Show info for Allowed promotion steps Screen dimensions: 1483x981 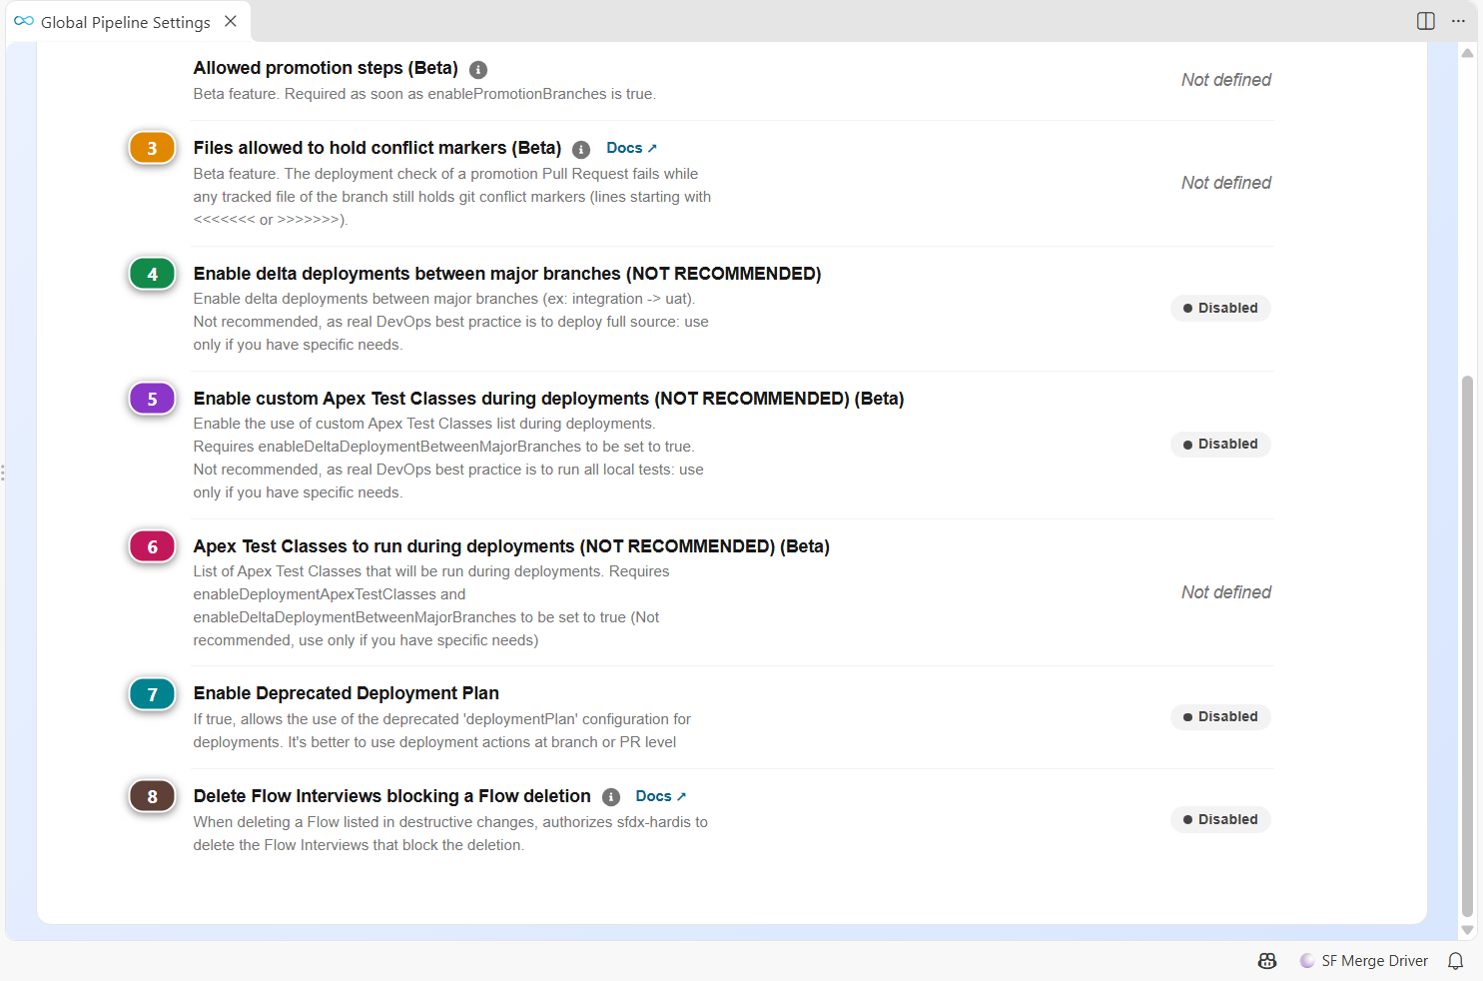click(x=478, y=70)
